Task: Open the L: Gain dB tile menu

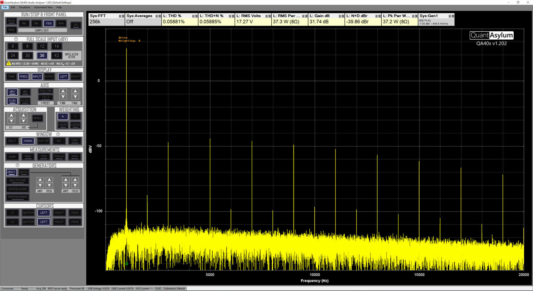Action: click(x=340, y=16)
